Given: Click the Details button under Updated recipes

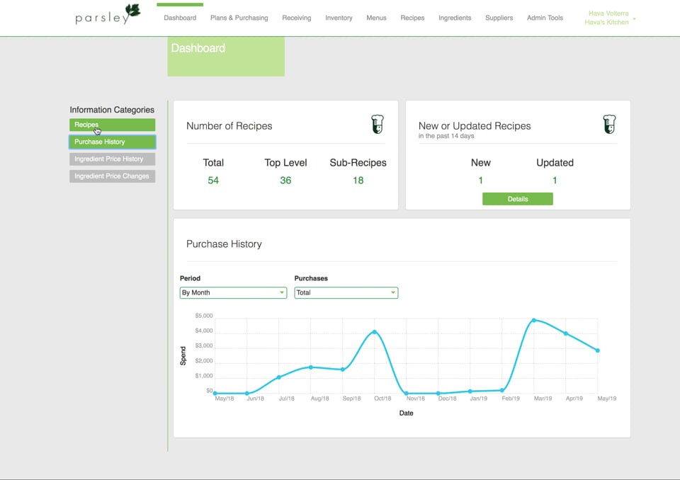Looking at the screenshot, I should tap(517, 199).
